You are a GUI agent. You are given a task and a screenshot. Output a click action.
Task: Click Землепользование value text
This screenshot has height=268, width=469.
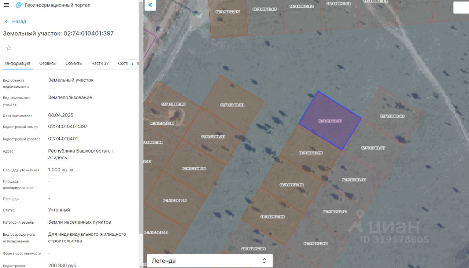pyautogui.click(x=70, y=98)
